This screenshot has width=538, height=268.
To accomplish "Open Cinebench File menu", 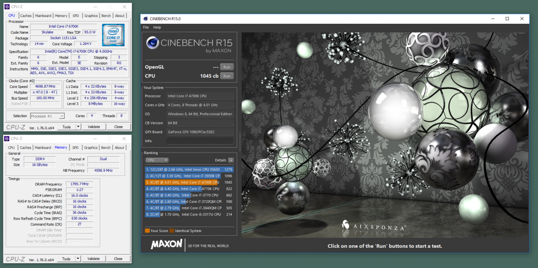I will tap(146, 27).
